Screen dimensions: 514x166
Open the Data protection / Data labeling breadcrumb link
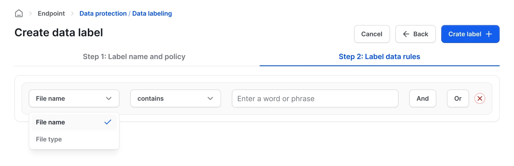point(125,13)
